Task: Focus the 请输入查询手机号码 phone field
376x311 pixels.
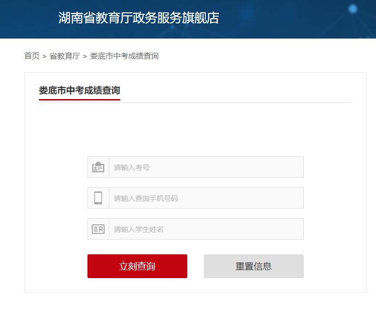Action: coord(206,198)
